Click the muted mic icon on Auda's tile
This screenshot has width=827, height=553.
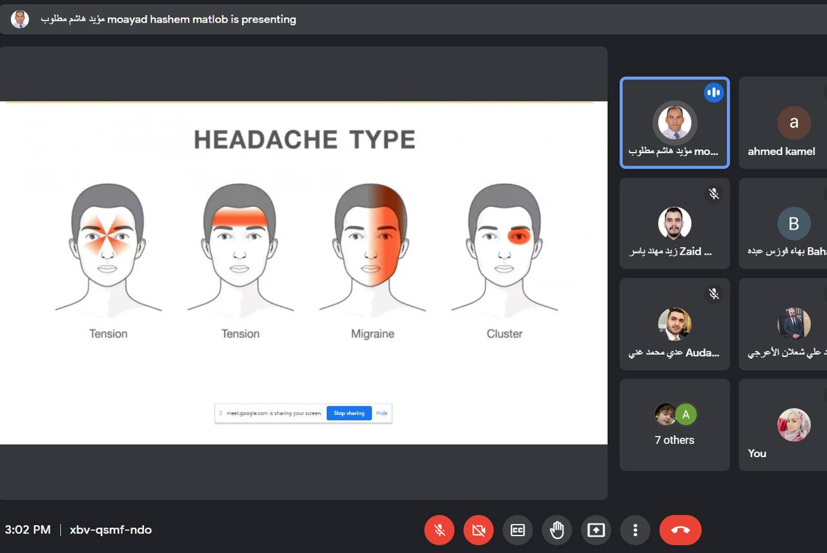[x=714, y=294]
